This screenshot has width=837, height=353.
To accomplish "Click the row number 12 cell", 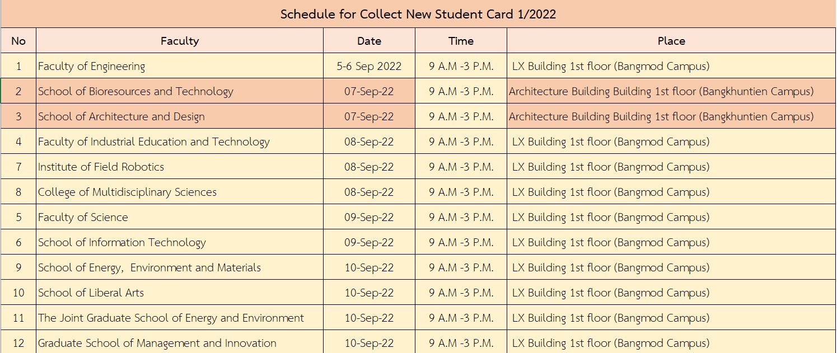I will pyautogui.click(x=18, y=343).
